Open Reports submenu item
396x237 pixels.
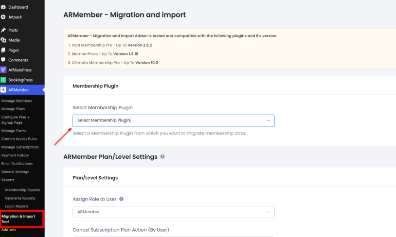[8, 180]
